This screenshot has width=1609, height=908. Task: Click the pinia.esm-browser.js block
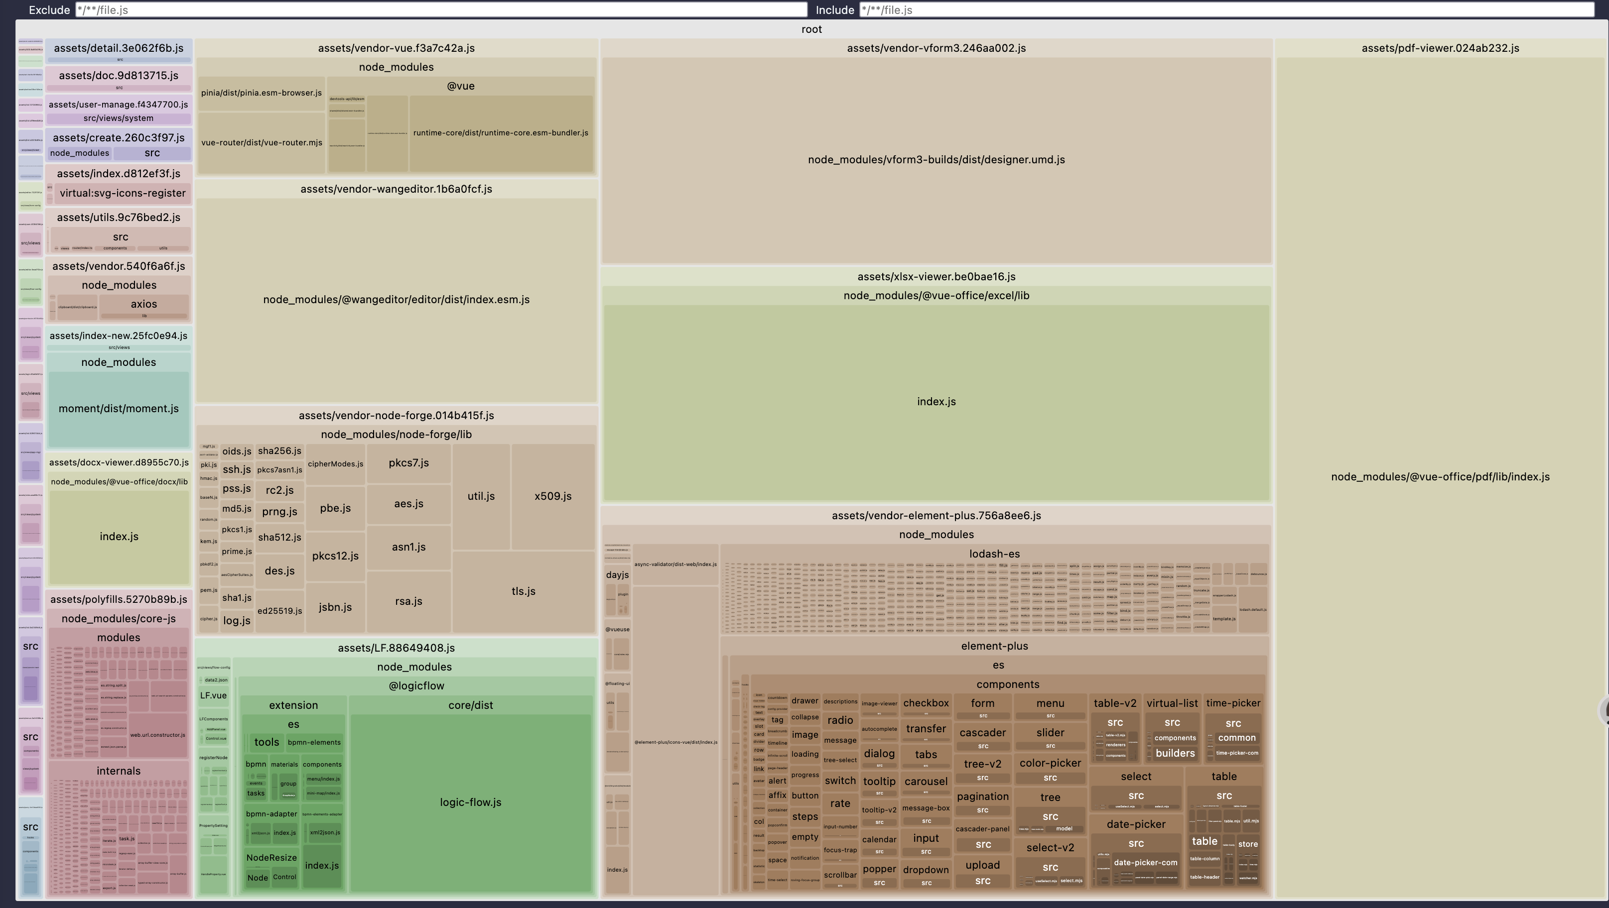point(261,93)
